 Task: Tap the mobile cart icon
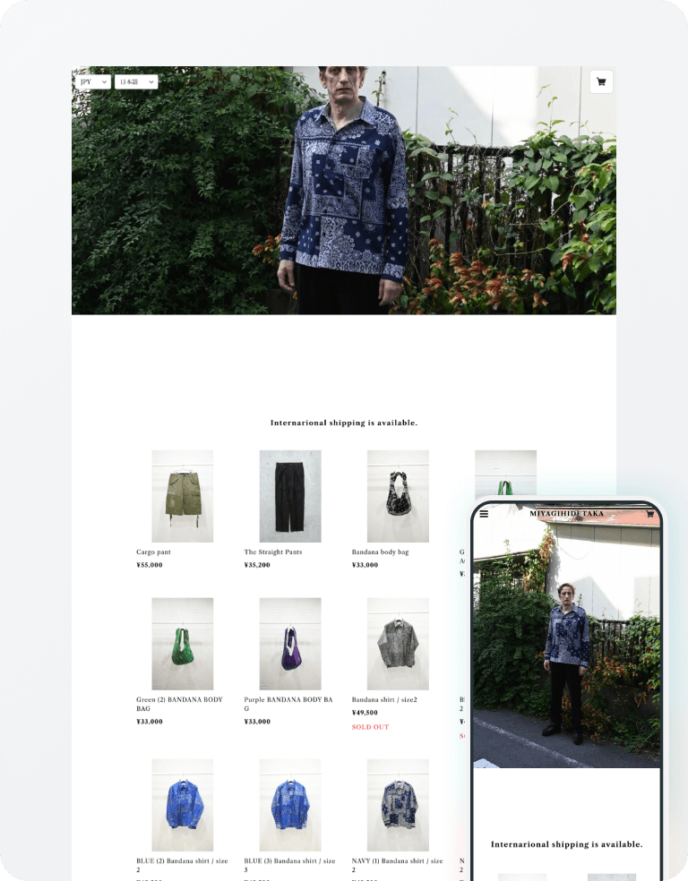(649, 514)
